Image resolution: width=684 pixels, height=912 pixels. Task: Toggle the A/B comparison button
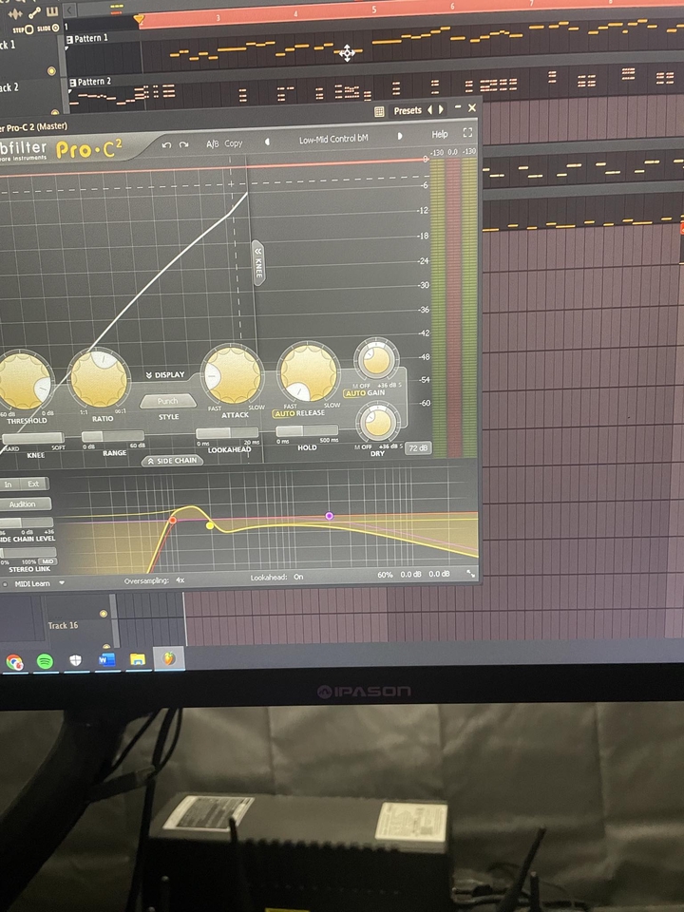click(212, 143)
